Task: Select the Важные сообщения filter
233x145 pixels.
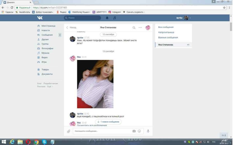Action: pos(168,37)
